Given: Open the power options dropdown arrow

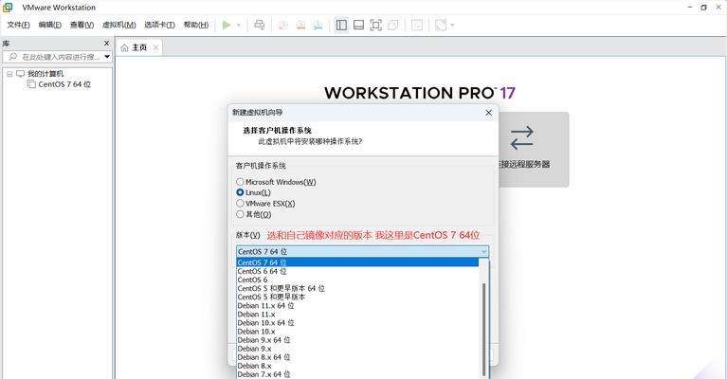Looking at the screenshot, I should coord(239,25).
